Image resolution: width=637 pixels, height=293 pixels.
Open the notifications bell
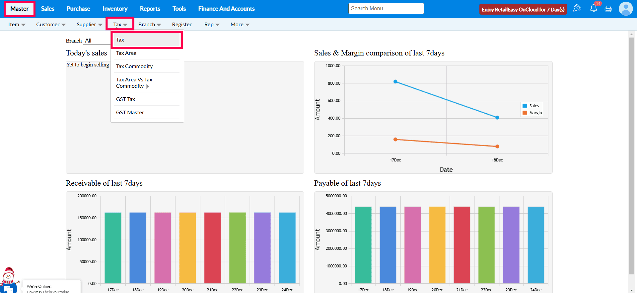(x=594, y=9)
